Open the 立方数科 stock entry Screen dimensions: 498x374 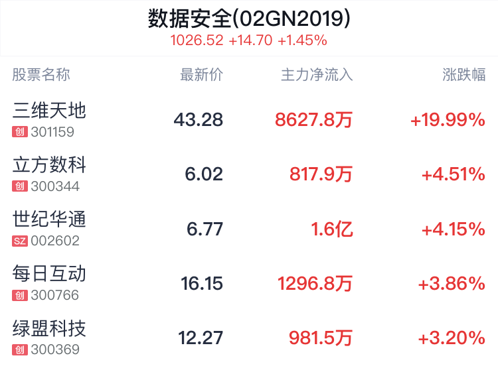249,174
